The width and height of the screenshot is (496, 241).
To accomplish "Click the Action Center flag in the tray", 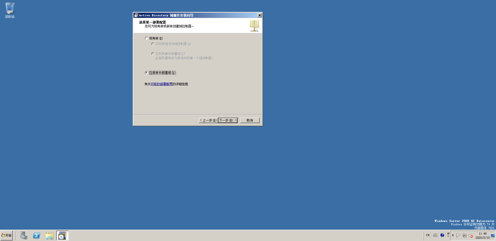I will 458,235.
